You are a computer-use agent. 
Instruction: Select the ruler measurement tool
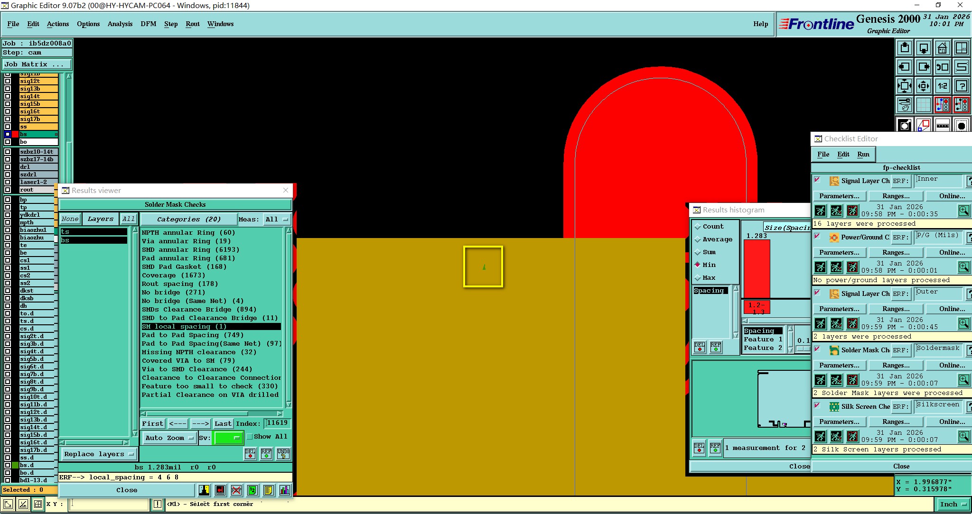click(x=942, y=125)
